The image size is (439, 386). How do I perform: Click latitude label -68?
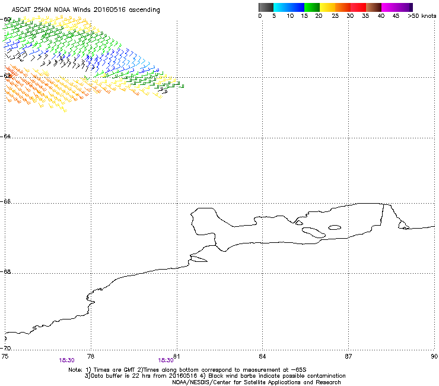pos(5,271)
